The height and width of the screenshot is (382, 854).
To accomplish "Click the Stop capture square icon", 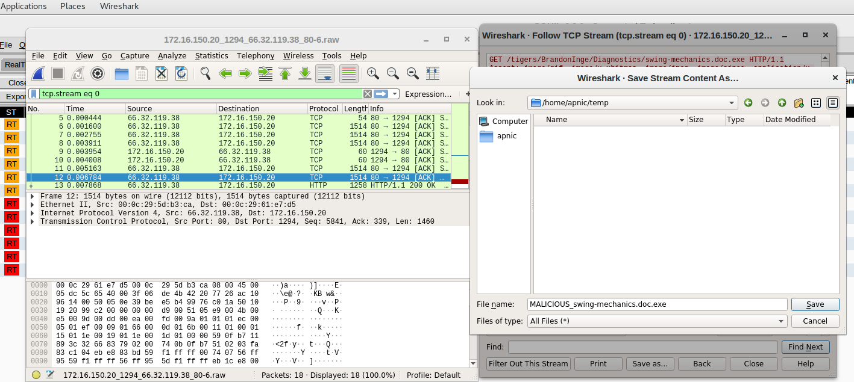I will 58,73.
